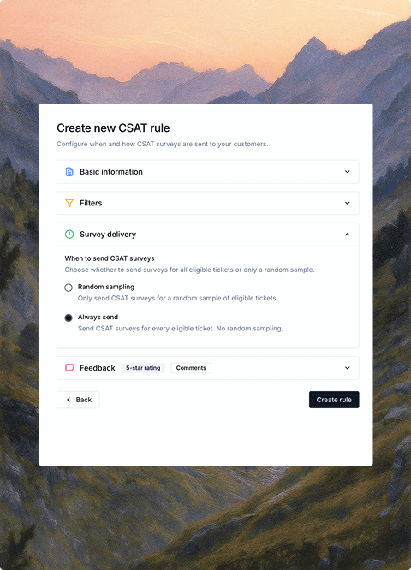Expand the Filters section chevron

[x=348, y=203]
